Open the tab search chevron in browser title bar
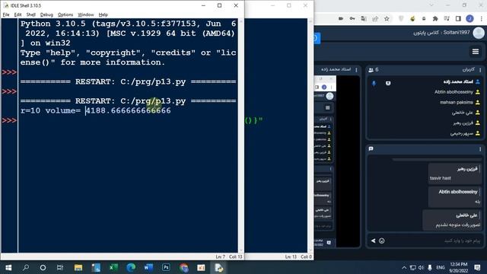The height and width of the screenshot is (274, 487). tap(431, 5)
